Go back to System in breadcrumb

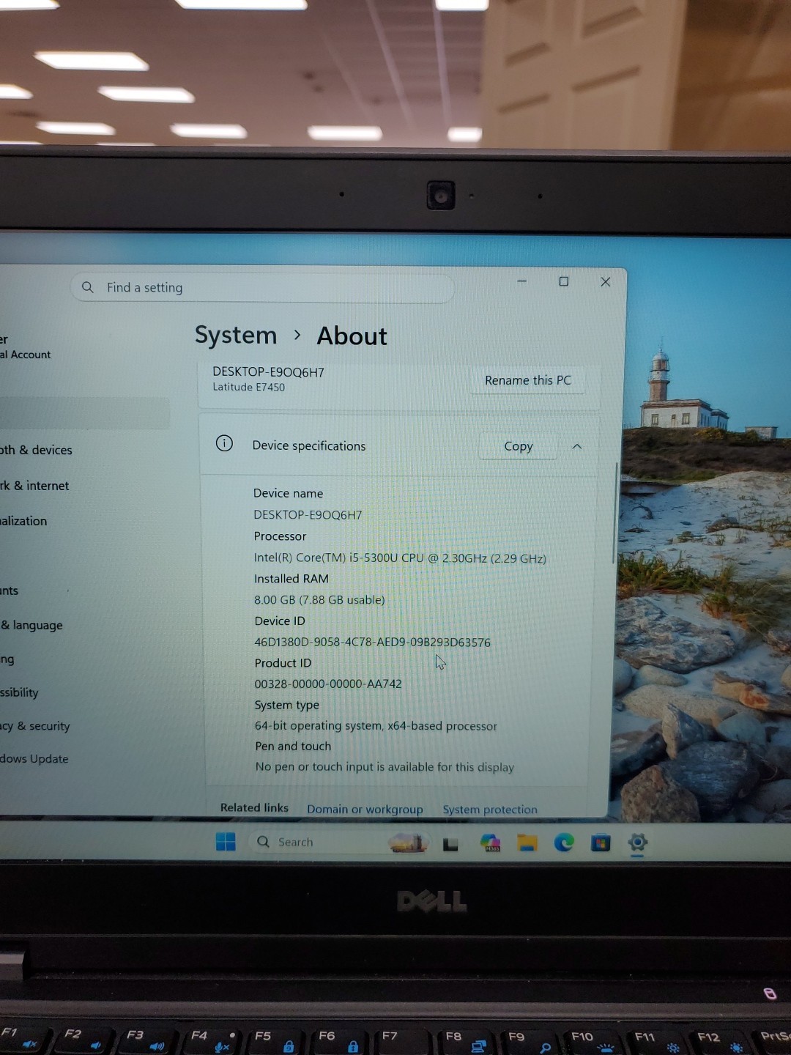[236, 335]
